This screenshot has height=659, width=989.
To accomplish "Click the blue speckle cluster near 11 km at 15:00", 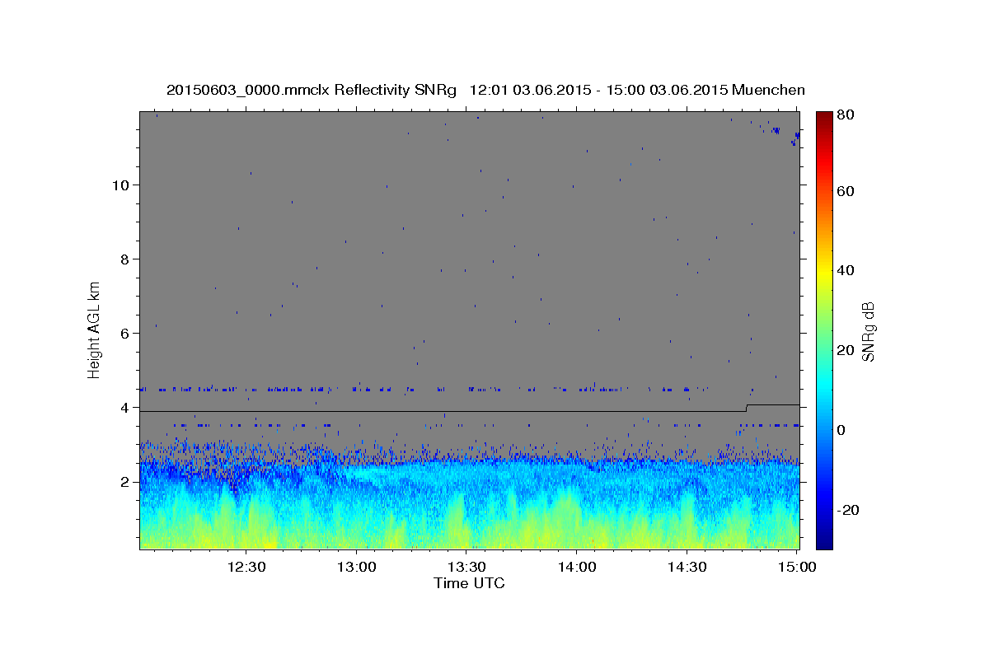I will tap(795, 138).
